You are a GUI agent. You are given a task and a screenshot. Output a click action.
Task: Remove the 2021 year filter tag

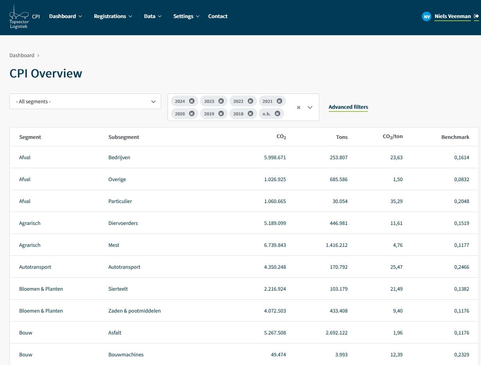pyautogui.click(x=279, y=101)
